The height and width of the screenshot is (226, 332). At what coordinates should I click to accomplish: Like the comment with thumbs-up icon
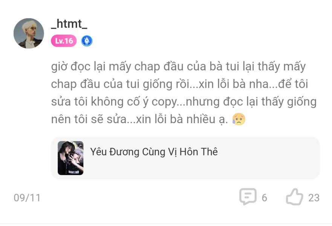click(x=294, y=197)
